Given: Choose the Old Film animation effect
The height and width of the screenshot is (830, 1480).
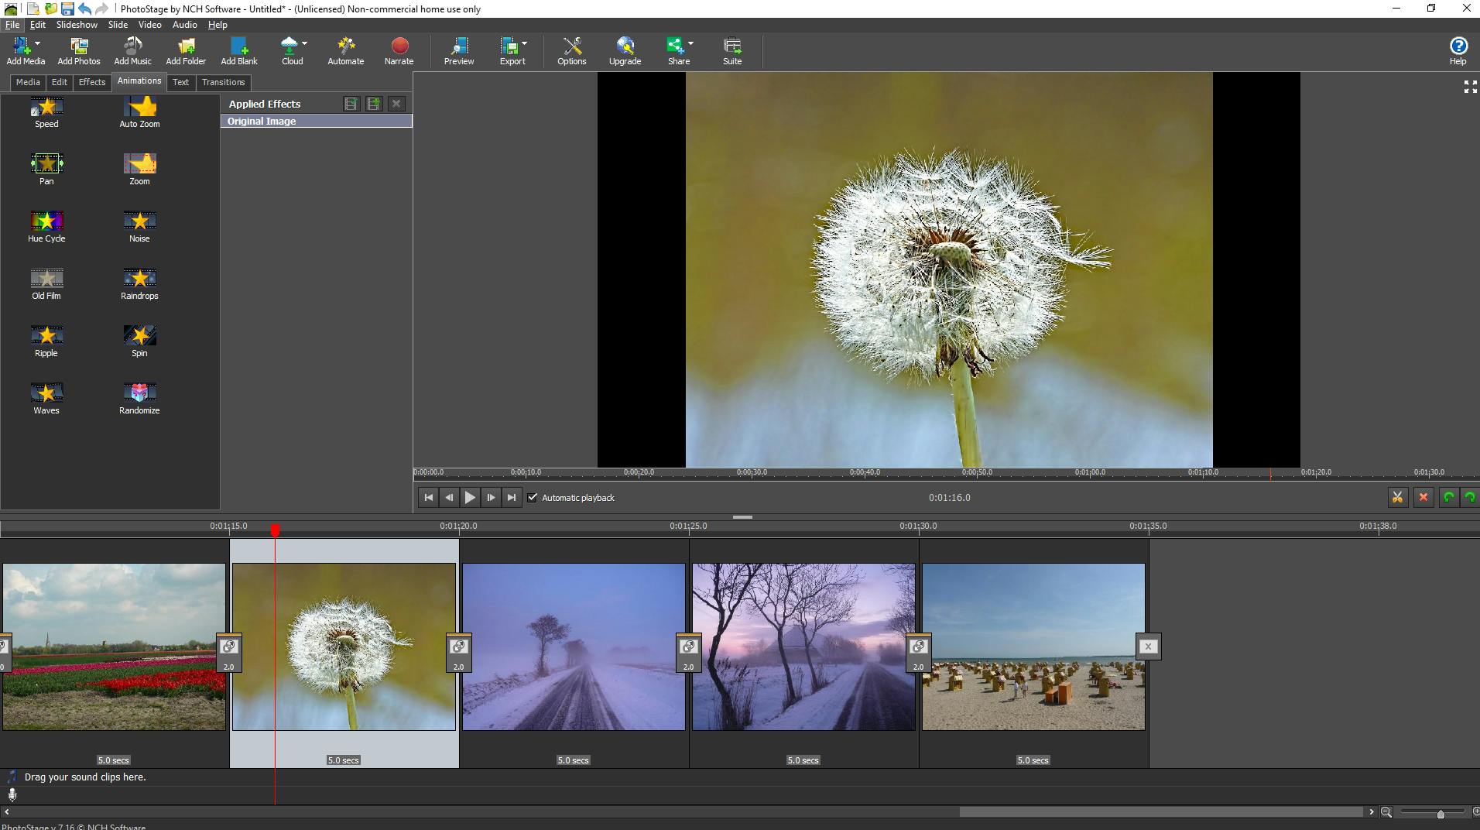Looking at the screenshot, I should click(46, 279).
